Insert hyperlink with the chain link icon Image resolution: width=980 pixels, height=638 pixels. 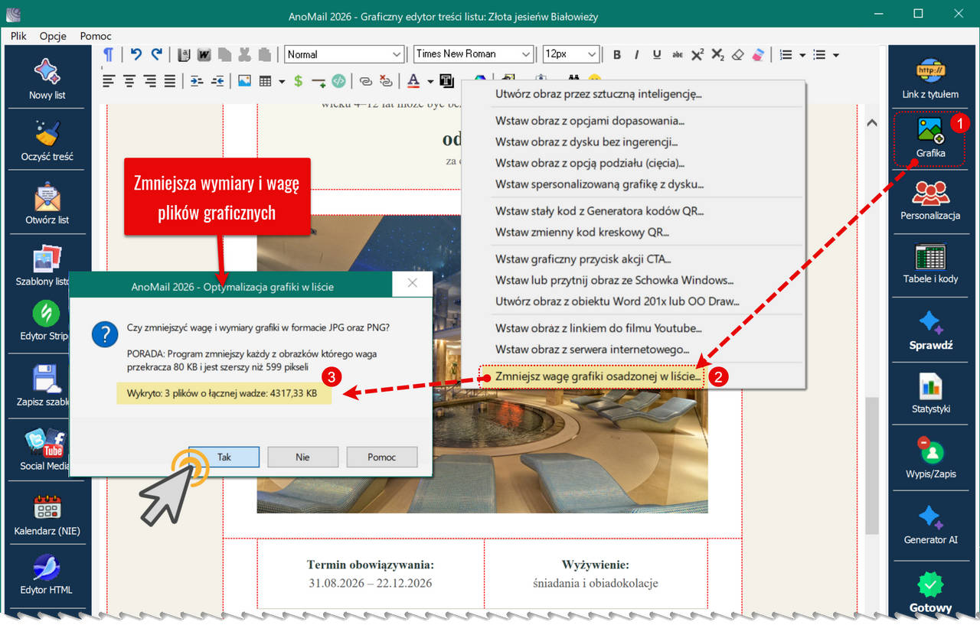[366, 80]
